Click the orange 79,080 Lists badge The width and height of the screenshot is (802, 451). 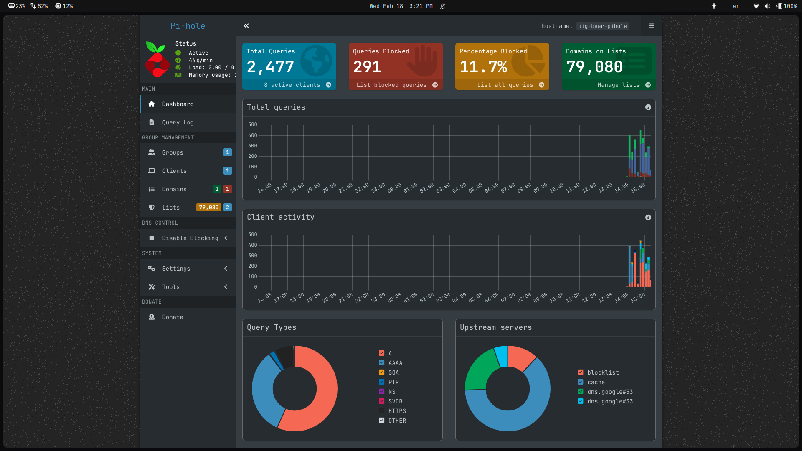tap(208, 208)
